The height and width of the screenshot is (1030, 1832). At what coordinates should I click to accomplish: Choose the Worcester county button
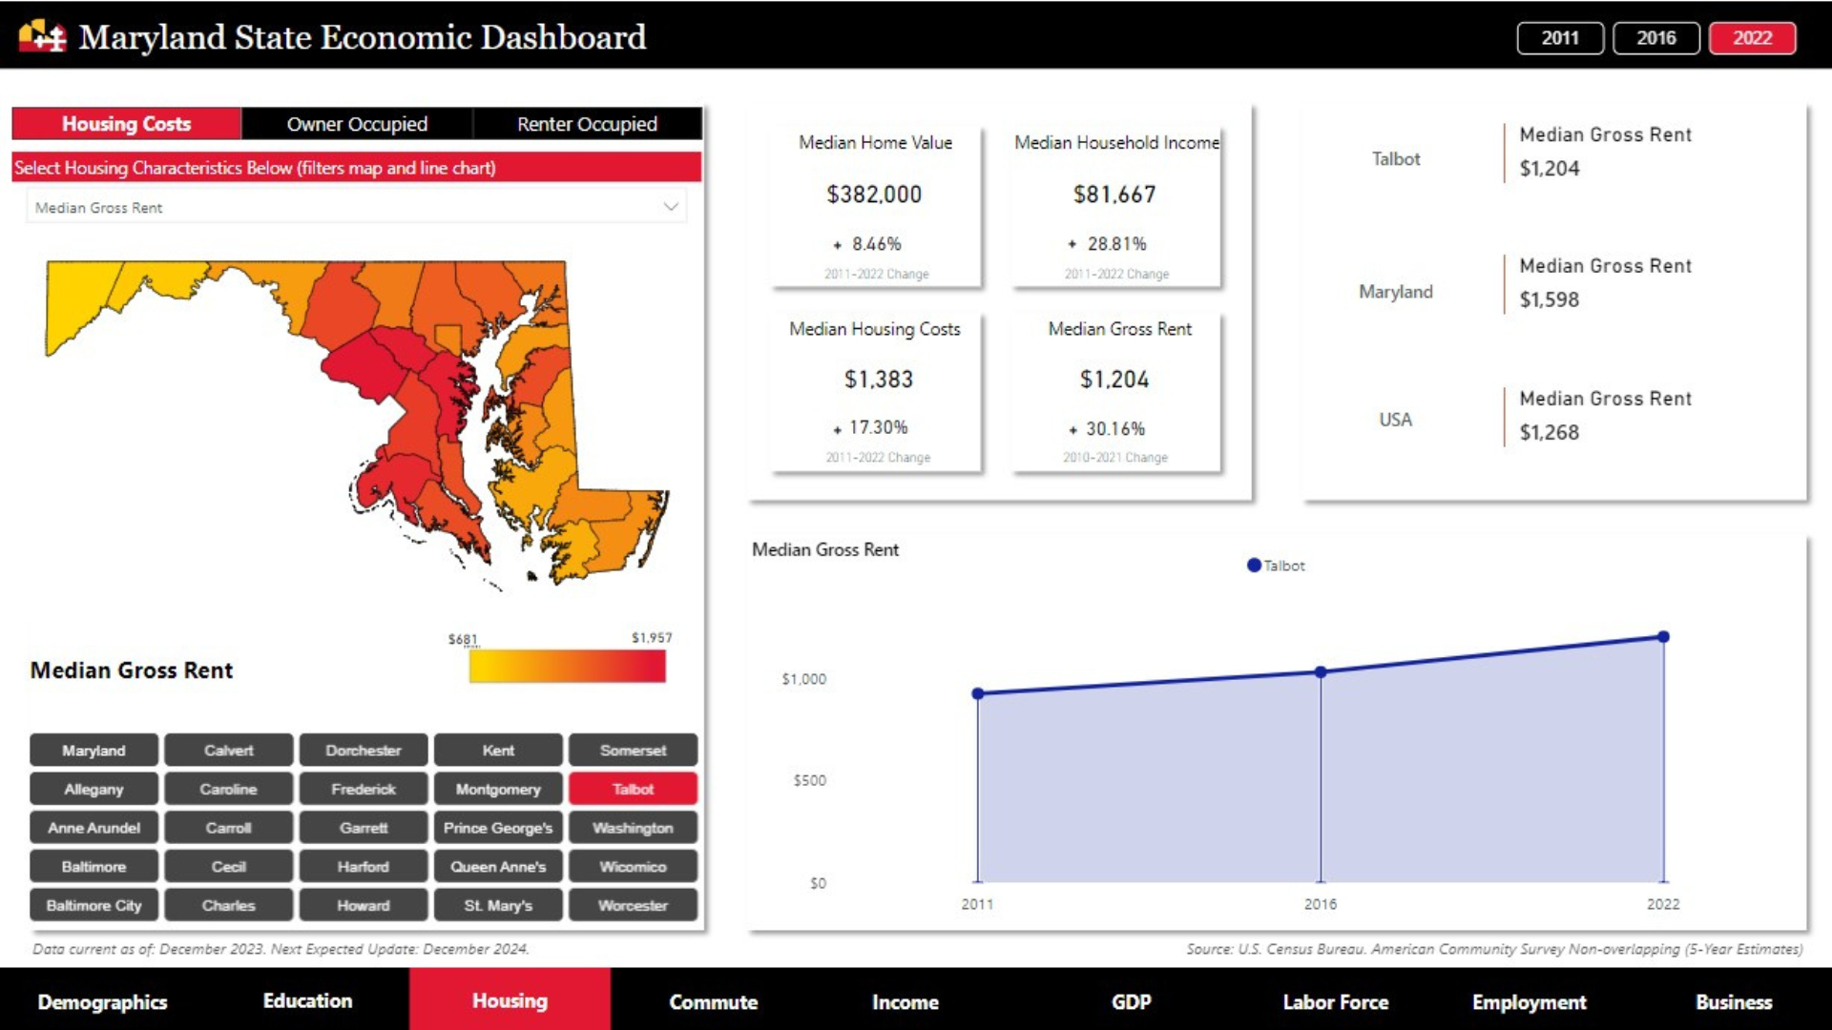(x=633, y=905)
